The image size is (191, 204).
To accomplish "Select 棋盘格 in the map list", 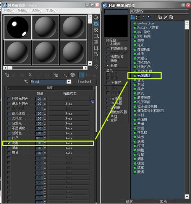I will [x=142, y=133].
